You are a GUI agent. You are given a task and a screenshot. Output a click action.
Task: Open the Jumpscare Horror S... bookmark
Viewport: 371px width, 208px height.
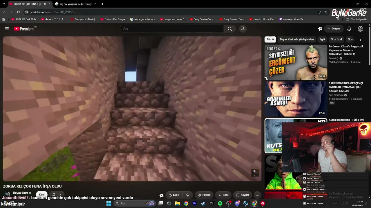(x=173, y=19)
